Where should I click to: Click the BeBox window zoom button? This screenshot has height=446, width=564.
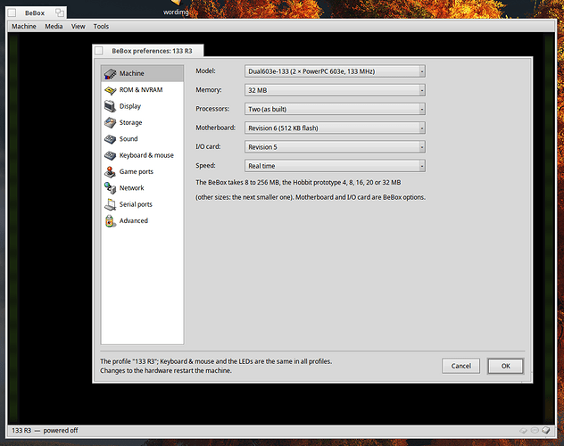tap(60, 13)
